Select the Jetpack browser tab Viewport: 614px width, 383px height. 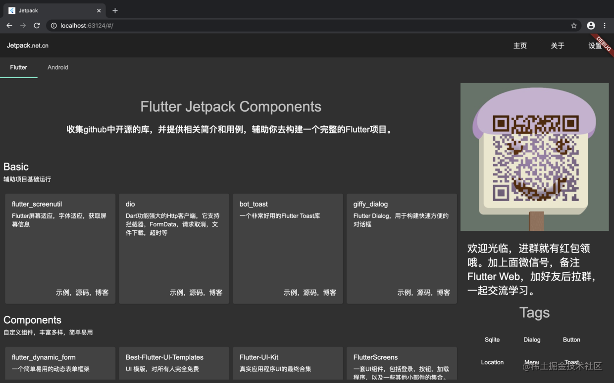54,10
